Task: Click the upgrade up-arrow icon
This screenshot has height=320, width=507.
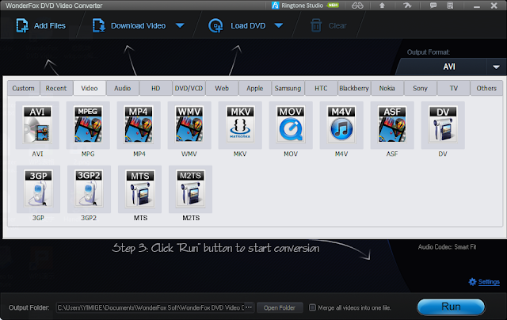Action: 382,6
